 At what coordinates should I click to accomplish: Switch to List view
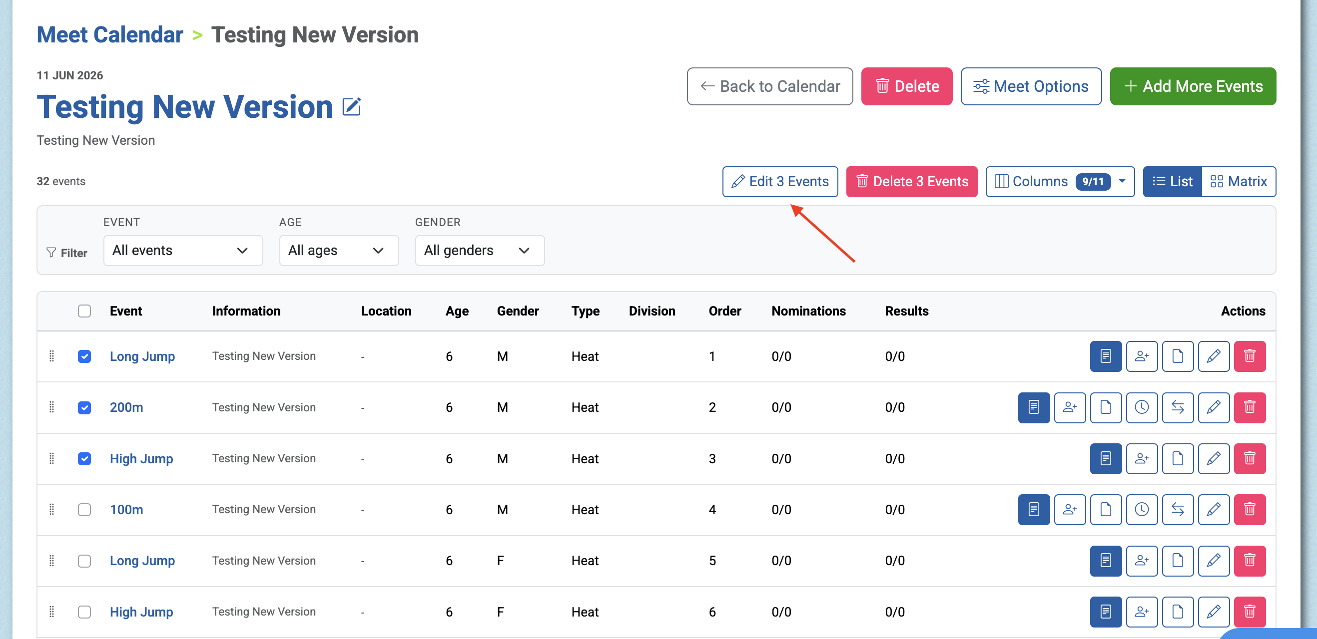(x=1172, y=181)
